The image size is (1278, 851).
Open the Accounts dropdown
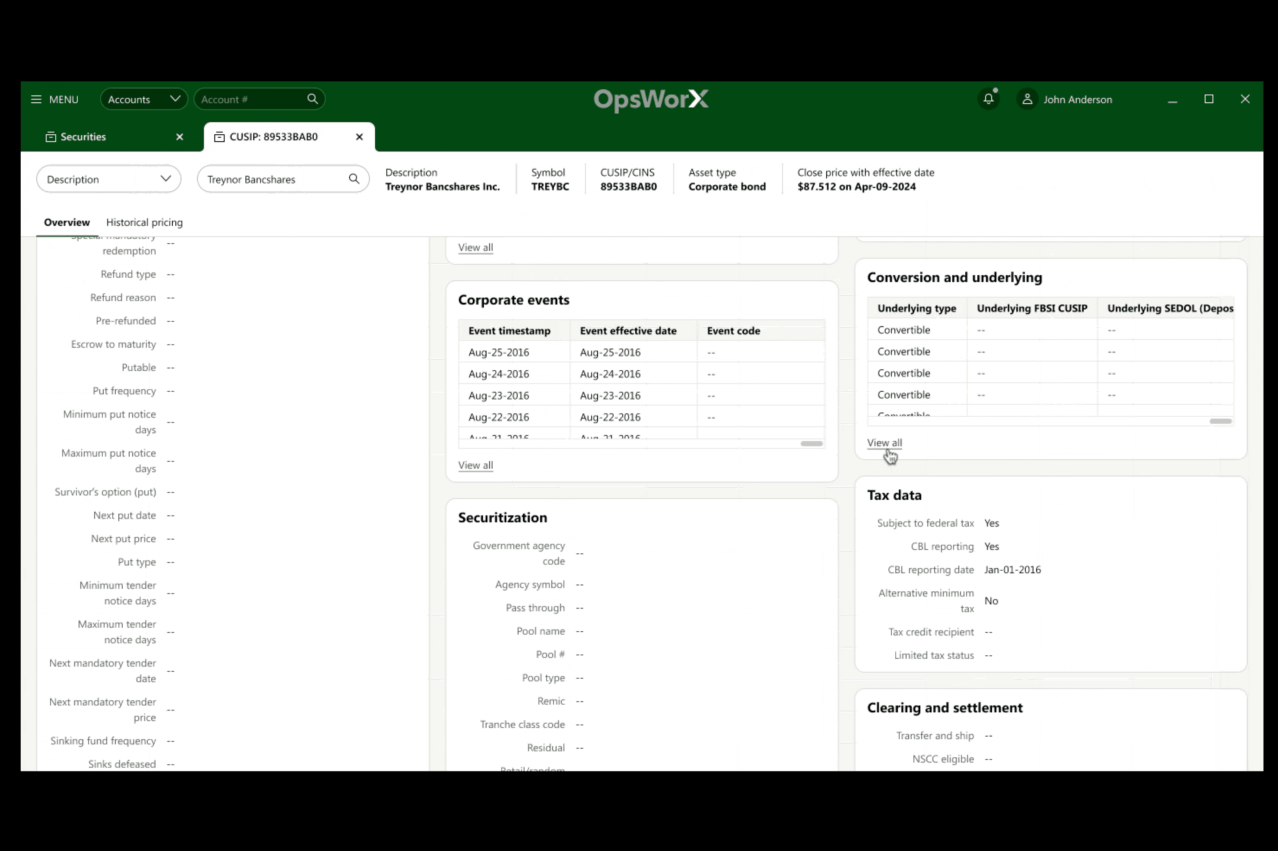click(144, 99)
